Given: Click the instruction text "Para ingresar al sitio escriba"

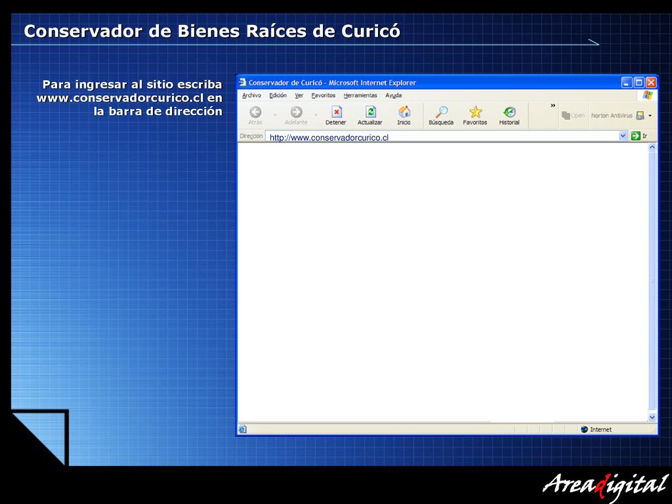Looking at the screenshot, I should tap(133, 85).
